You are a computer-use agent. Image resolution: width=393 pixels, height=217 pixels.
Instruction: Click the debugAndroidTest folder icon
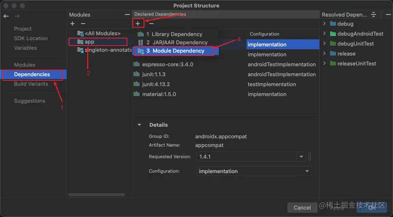333,34
